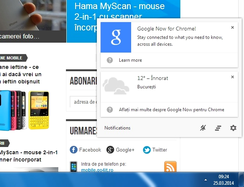Open the iPhone camera article thumbnail
244x187 pixels.
[33, 15]
